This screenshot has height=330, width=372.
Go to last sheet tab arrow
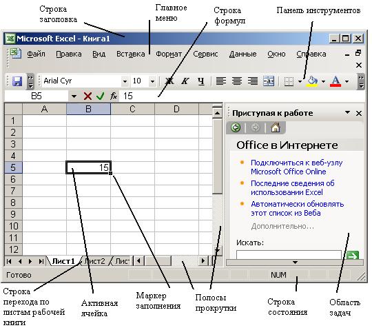point(41,261)
